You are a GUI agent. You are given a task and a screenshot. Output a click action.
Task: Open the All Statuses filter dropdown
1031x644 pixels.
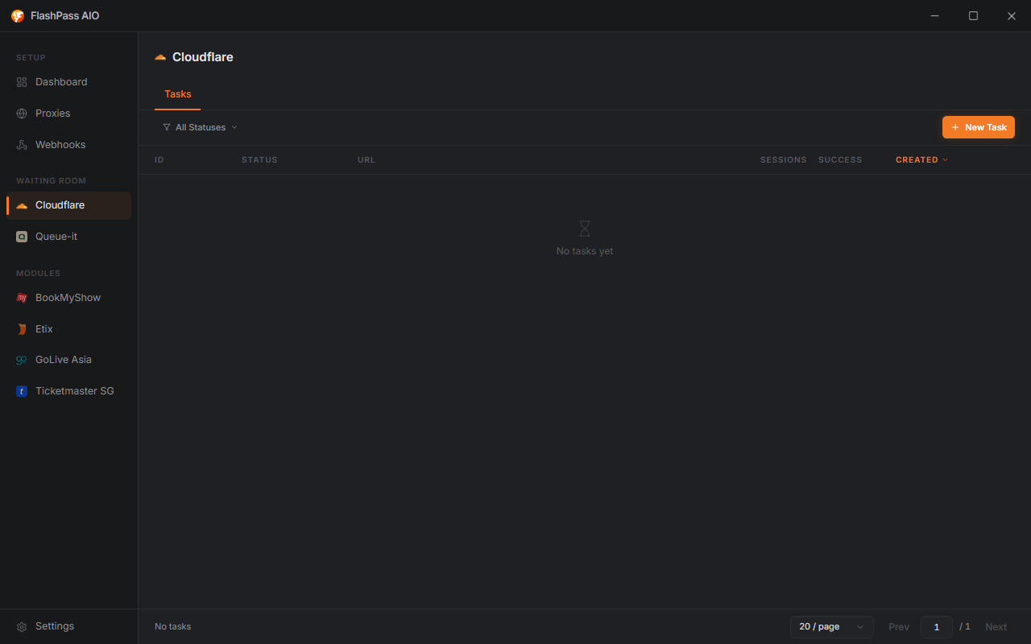tap(201, 127)
